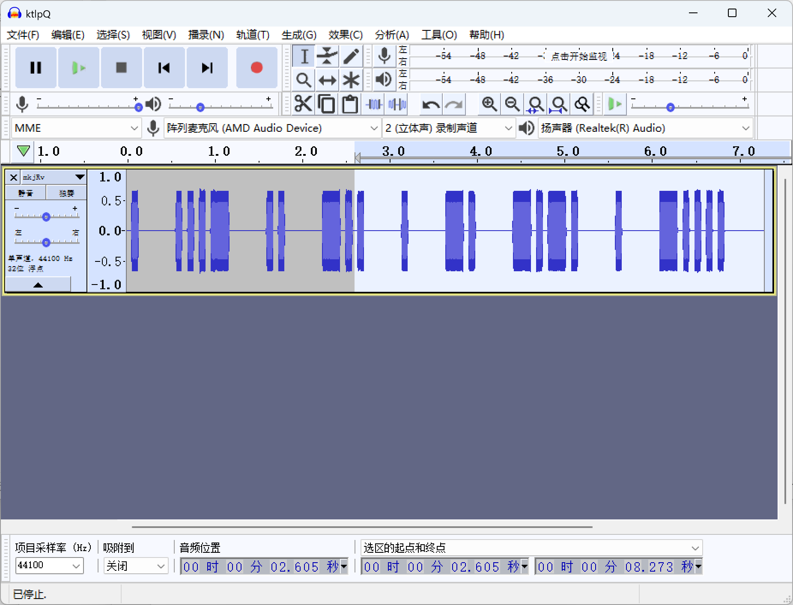Skip to the project end

point(207,68)
